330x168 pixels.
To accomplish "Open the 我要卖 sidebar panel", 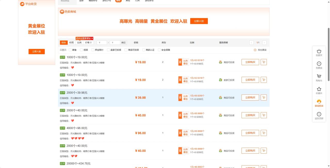I will click(x=319, y=65).
